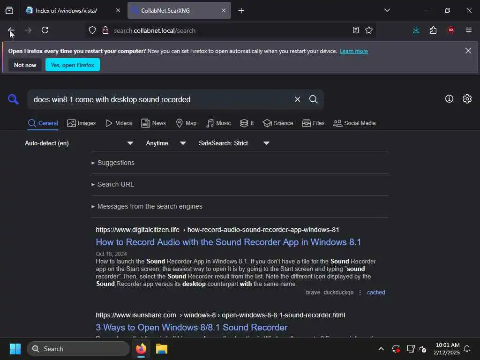The height and width of the screenshot is (360, 480).
Task: Open the extensions puzzle-piece menu
Action: 433,30
